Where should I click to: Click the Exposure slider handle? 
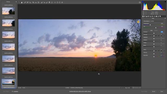(154, 33)
